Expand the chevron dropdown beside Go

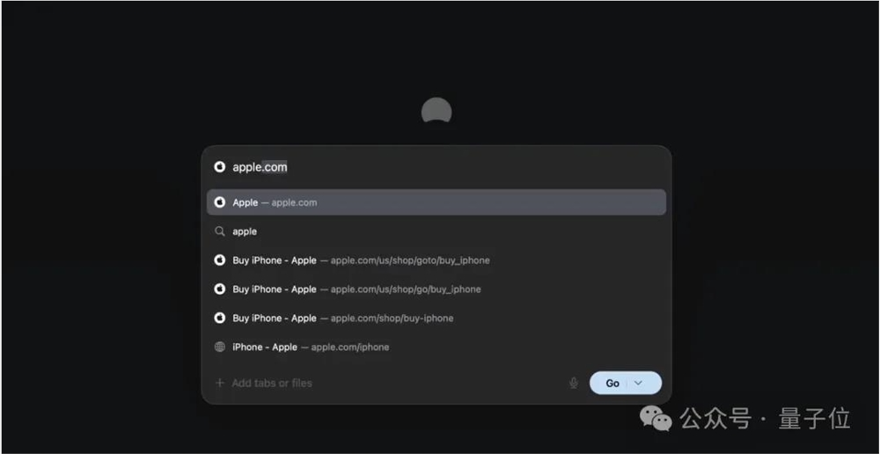(x=638, y=383)
